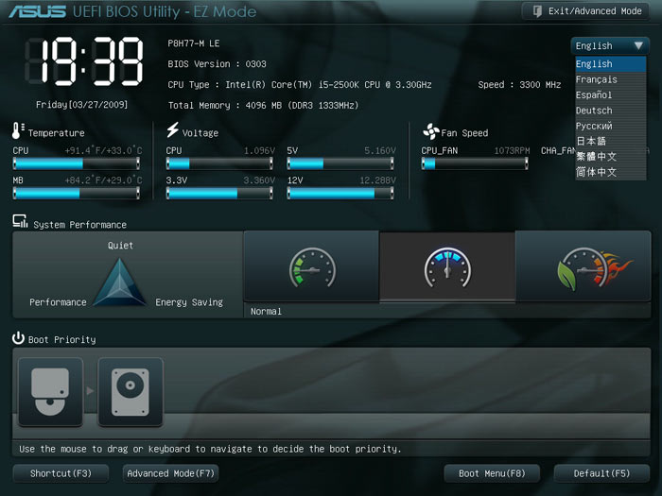Click the performance triangle graphic

click(x=120, y=282)
